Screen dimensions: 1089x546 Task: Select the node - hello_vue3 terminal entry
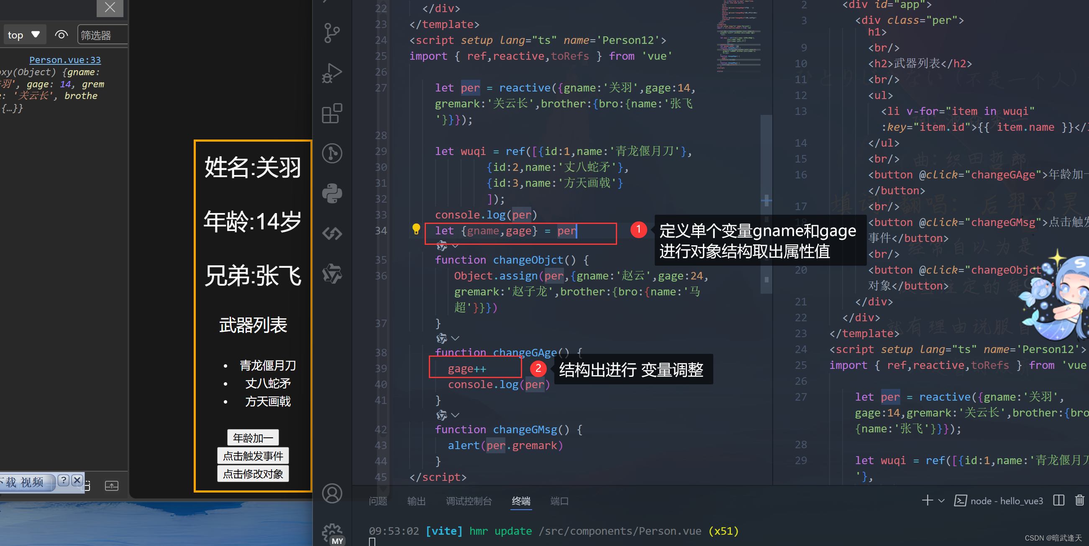(998, 501)
